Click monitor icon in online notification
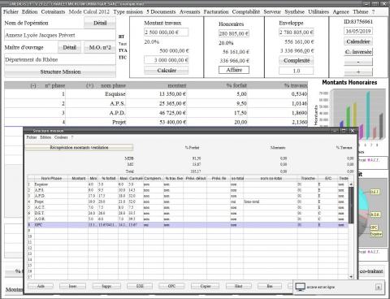 click(x=300, y=287)
